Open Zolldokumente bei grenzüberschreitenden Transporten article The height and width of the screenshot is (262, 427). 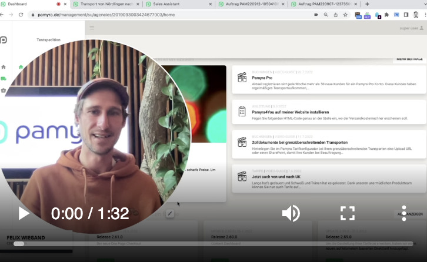tap(329, 144)
